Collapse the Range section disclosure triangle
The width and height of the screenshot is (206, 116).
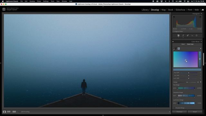(x=201, y=82)
